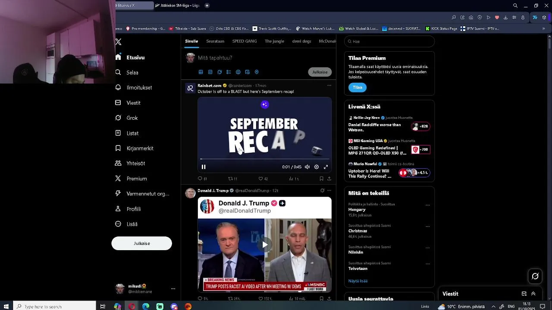
Task: Open Viestit in the left sidebar
Action: [128, 103]
